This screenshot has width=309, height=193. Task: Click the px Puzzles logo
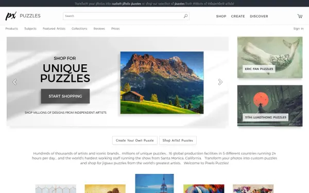coord(23,16)
